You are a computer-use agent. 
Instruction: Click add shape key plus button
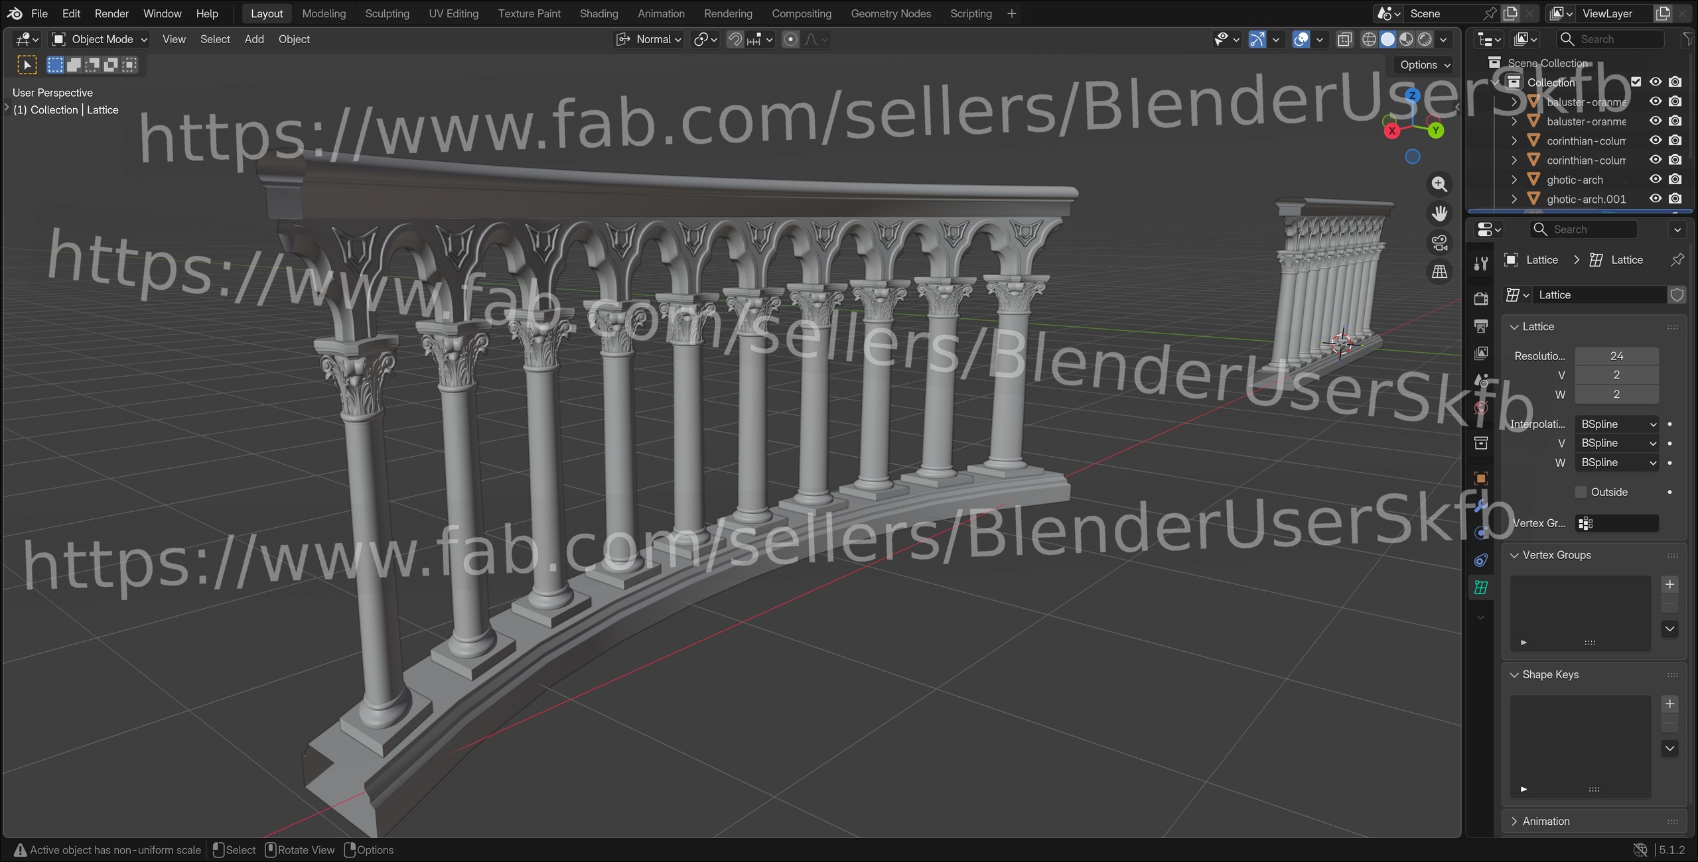point(1670,704)
